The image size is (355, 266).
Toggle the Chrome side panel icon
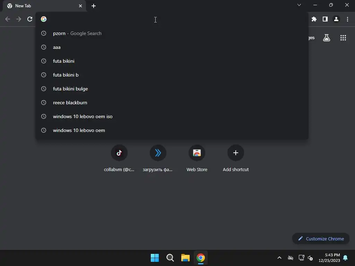point(325,19)
